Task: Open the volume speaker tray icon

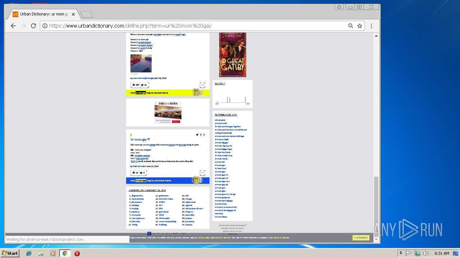Action: point(426,253)
